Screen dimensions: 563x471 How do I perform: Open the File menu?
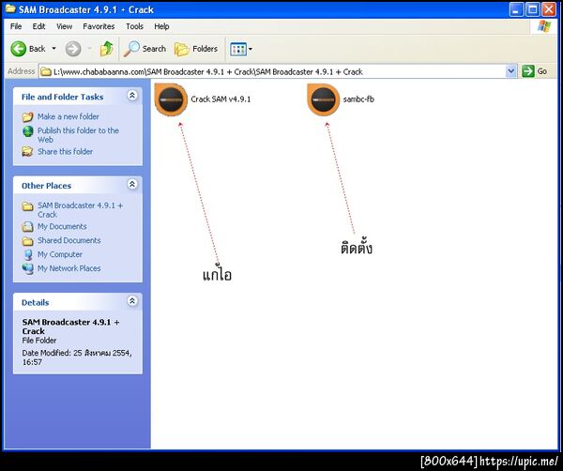[x=16, y=26]
